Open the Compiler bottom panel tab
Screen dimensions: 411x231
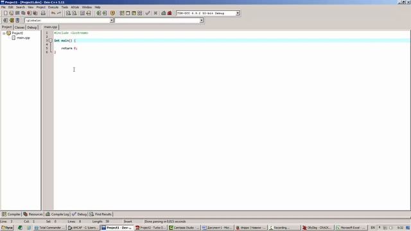11,214
